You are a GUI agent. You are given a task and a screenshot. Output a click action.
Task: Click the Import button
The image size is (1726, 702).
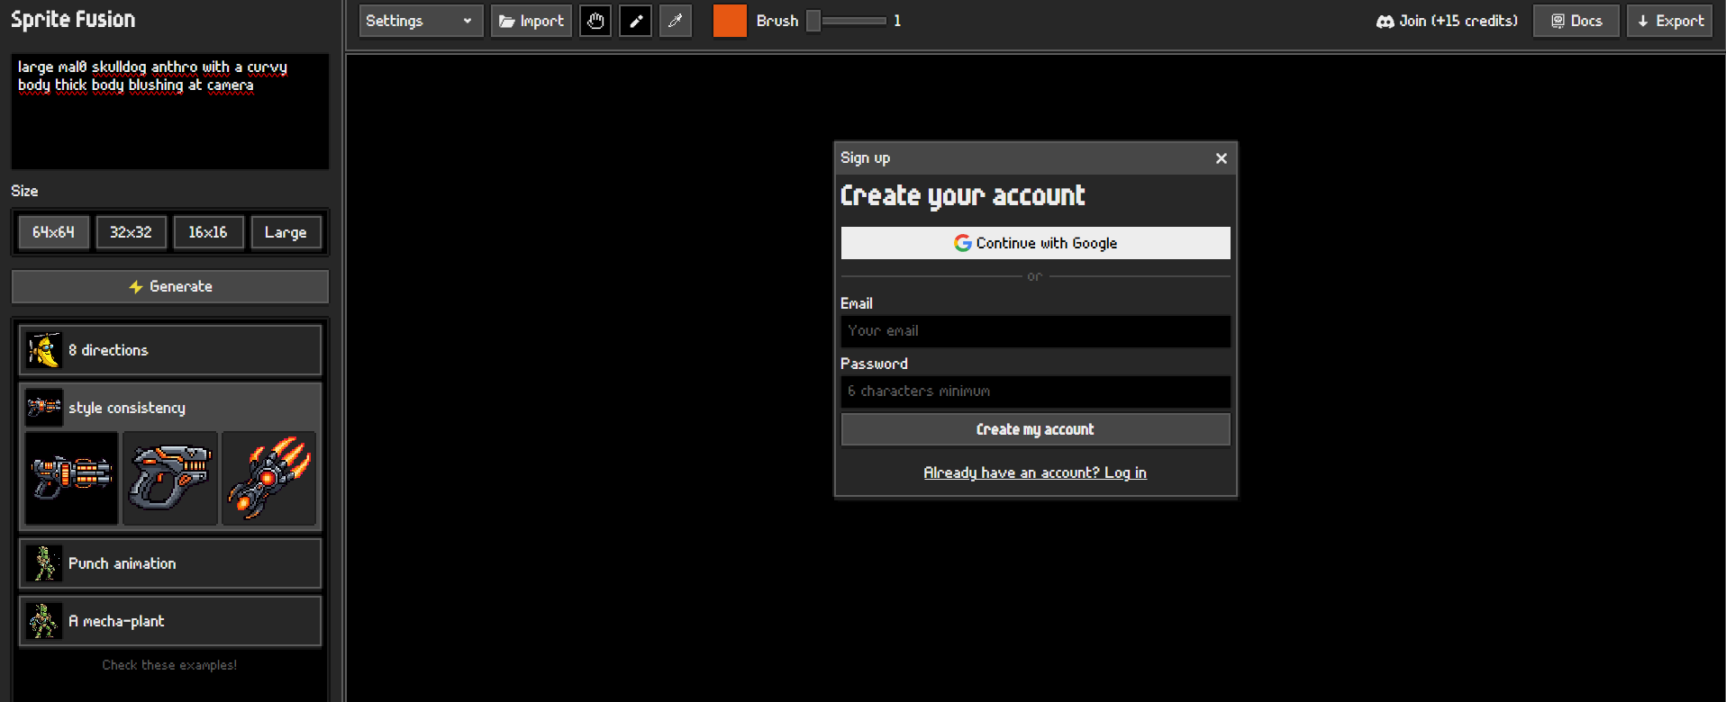coord(531,21)
